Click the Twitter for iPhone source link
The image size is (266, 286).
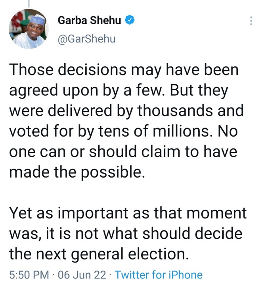tap(159, 275)
